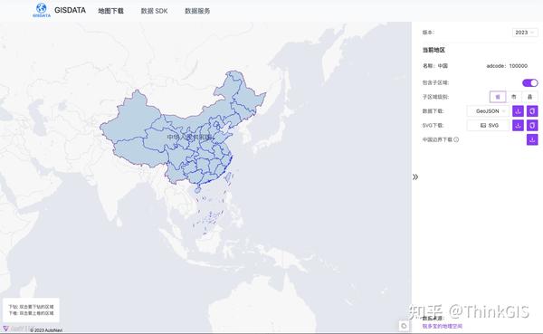Click the SVG format button
This screenshot has height=334, width=543.
pos(488,126)
